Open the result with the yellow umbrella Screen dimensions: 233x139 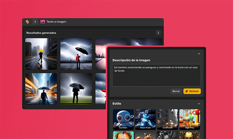tap(41, 54)
